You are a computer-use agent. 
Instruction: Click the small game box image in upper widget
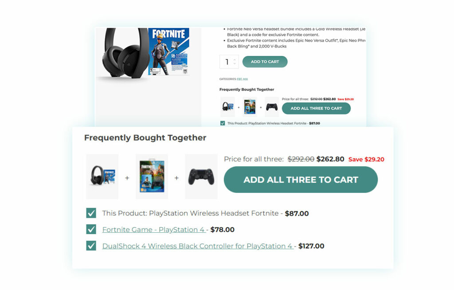[249, 106]
